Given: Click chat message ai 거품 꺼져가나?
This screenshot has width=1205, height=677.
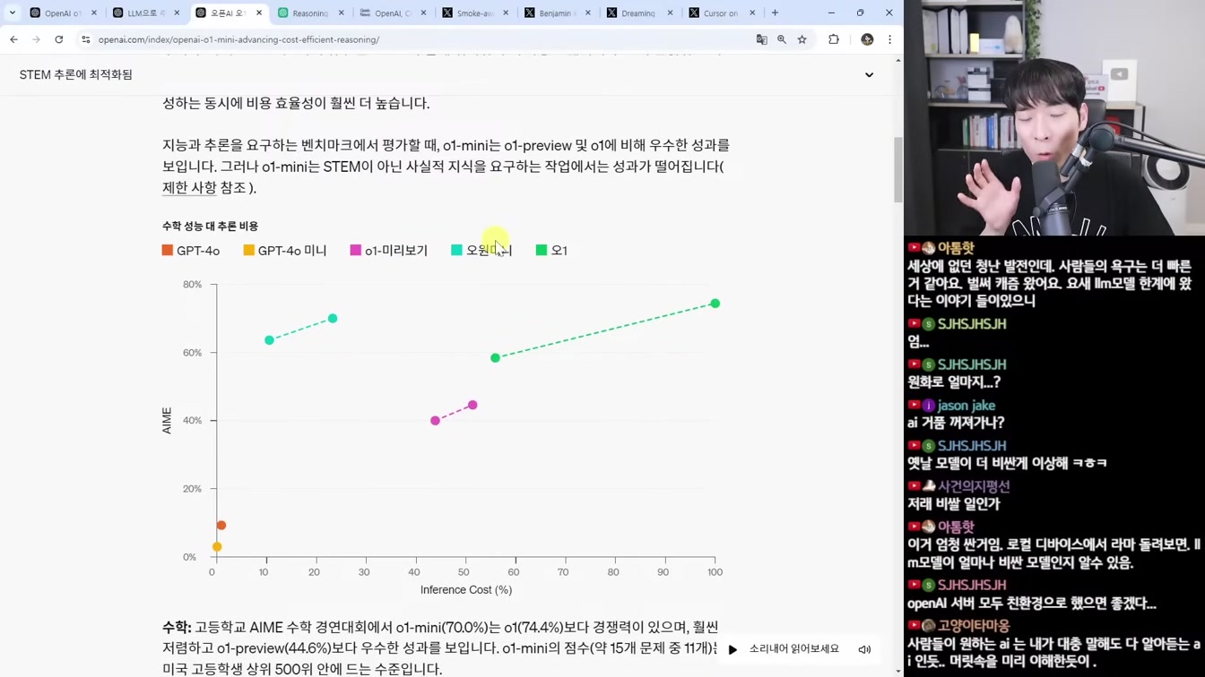Looking at the screenshot, I should pos(956,423).
